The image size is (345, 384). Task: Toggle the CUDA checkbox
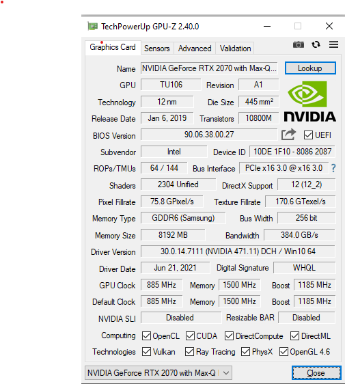(x=190, y=335)
